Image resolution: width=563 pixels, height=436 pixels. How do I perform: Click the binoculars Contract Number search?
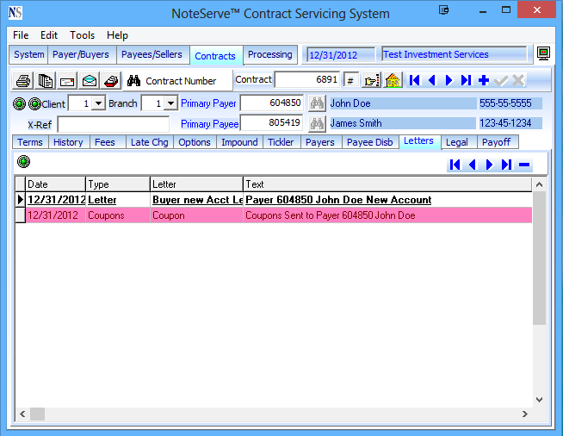coord(133,81)
